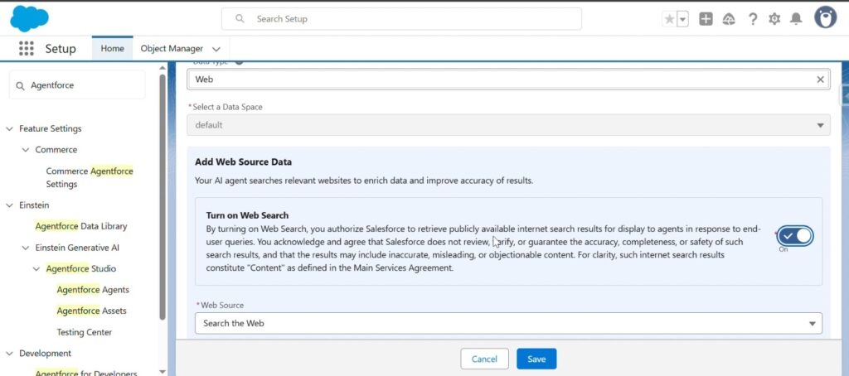This screenshot has height=376, width=849.
Task: Click the Search Setup field
Action: click(x=401, y=19)
